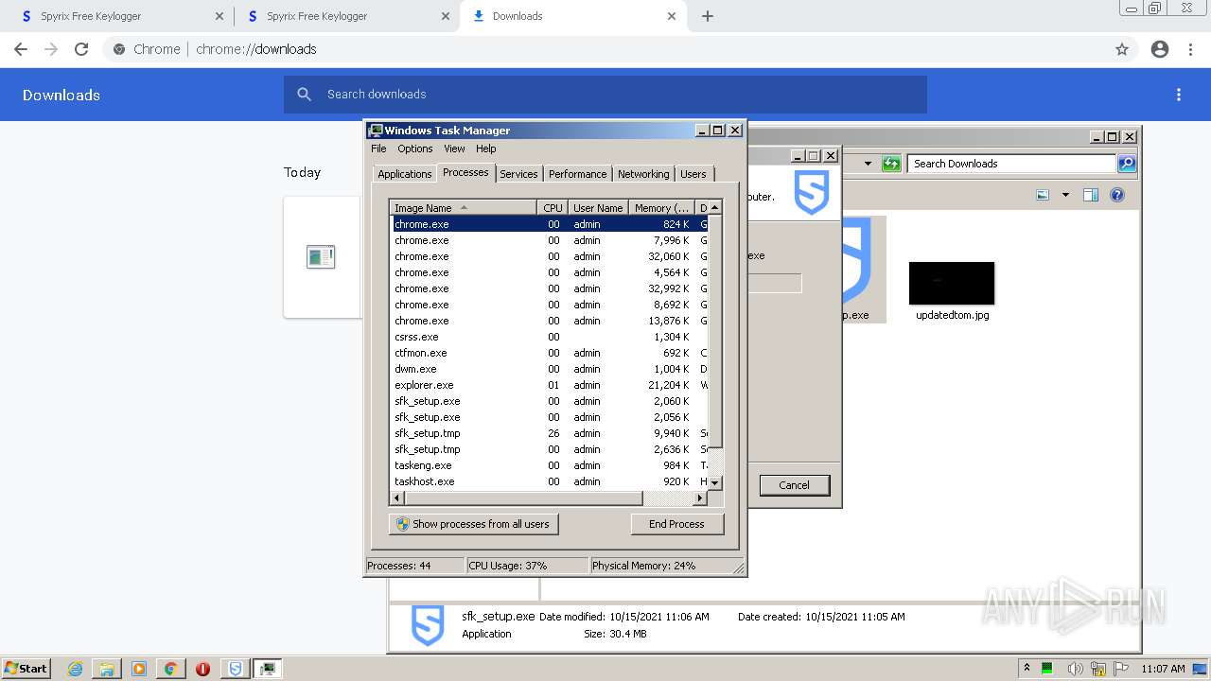Cancel the Spyrix setup dialog

click(794, 485)
